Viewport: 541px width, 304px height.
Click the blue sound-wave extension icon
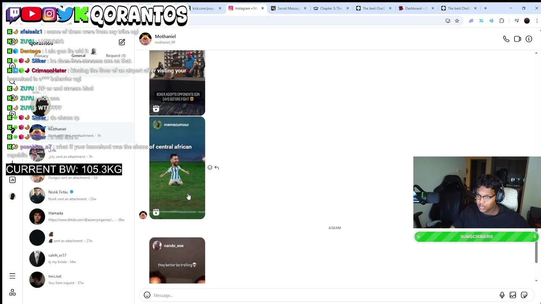pos(491,21)
